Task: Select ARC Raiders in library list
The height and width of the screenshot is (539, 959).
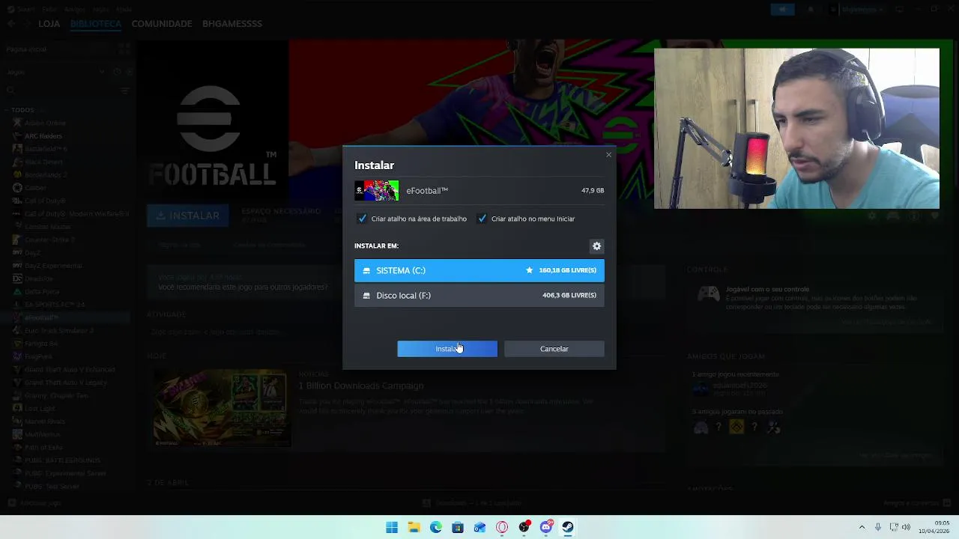Action: 43,136
